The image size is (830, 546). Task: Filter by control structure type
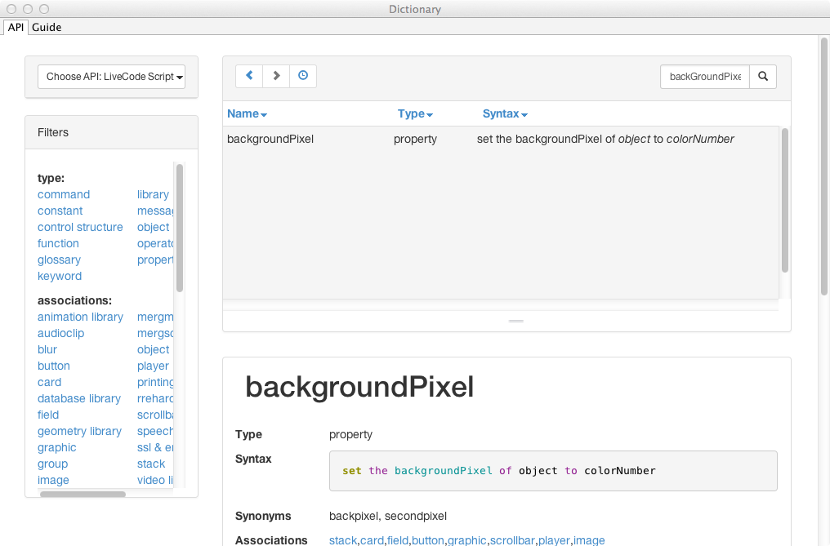pyautogui.click(x=80, y=227)
